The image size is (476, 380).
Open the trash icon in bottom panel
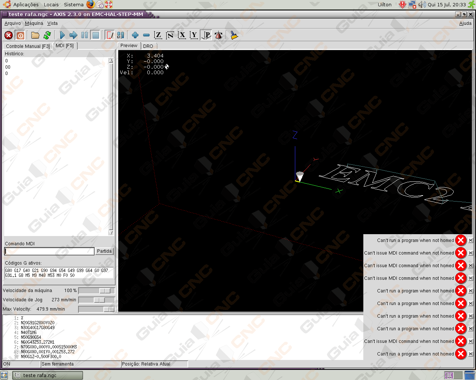[470, 375]
